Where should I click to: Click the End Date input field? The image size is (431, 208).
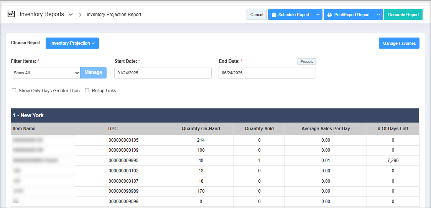(x=267, y=73)
